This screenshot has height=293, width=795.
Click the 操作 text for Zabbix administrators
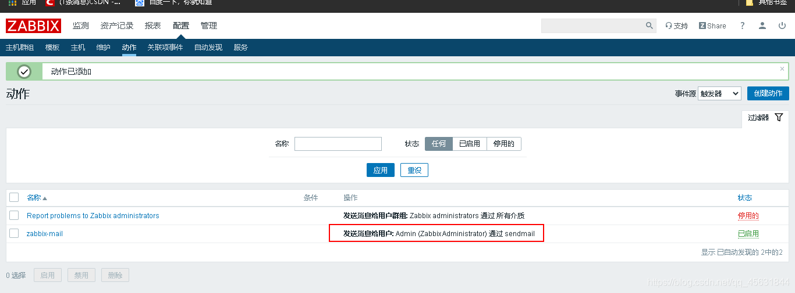(x=434, y=215)
